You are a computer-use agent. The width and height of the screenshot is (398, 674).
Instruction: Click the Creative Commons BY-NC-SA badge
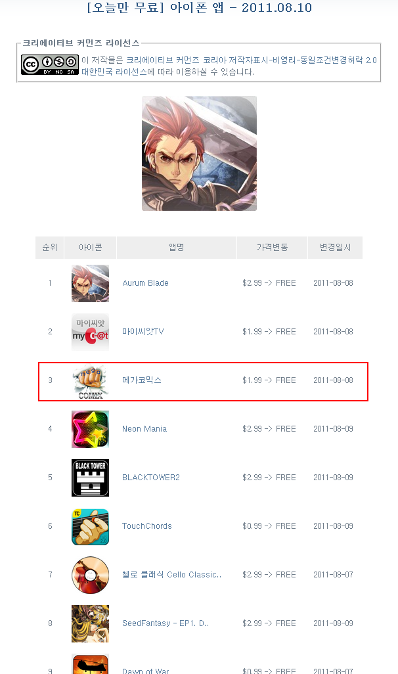tap(50, 65)
